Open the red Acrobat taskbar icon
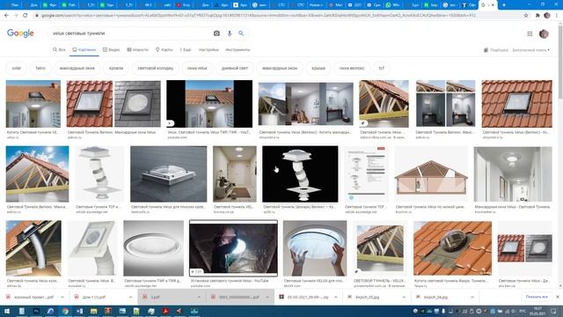Screen dimensions: 563x317 (x=165, y=311)
